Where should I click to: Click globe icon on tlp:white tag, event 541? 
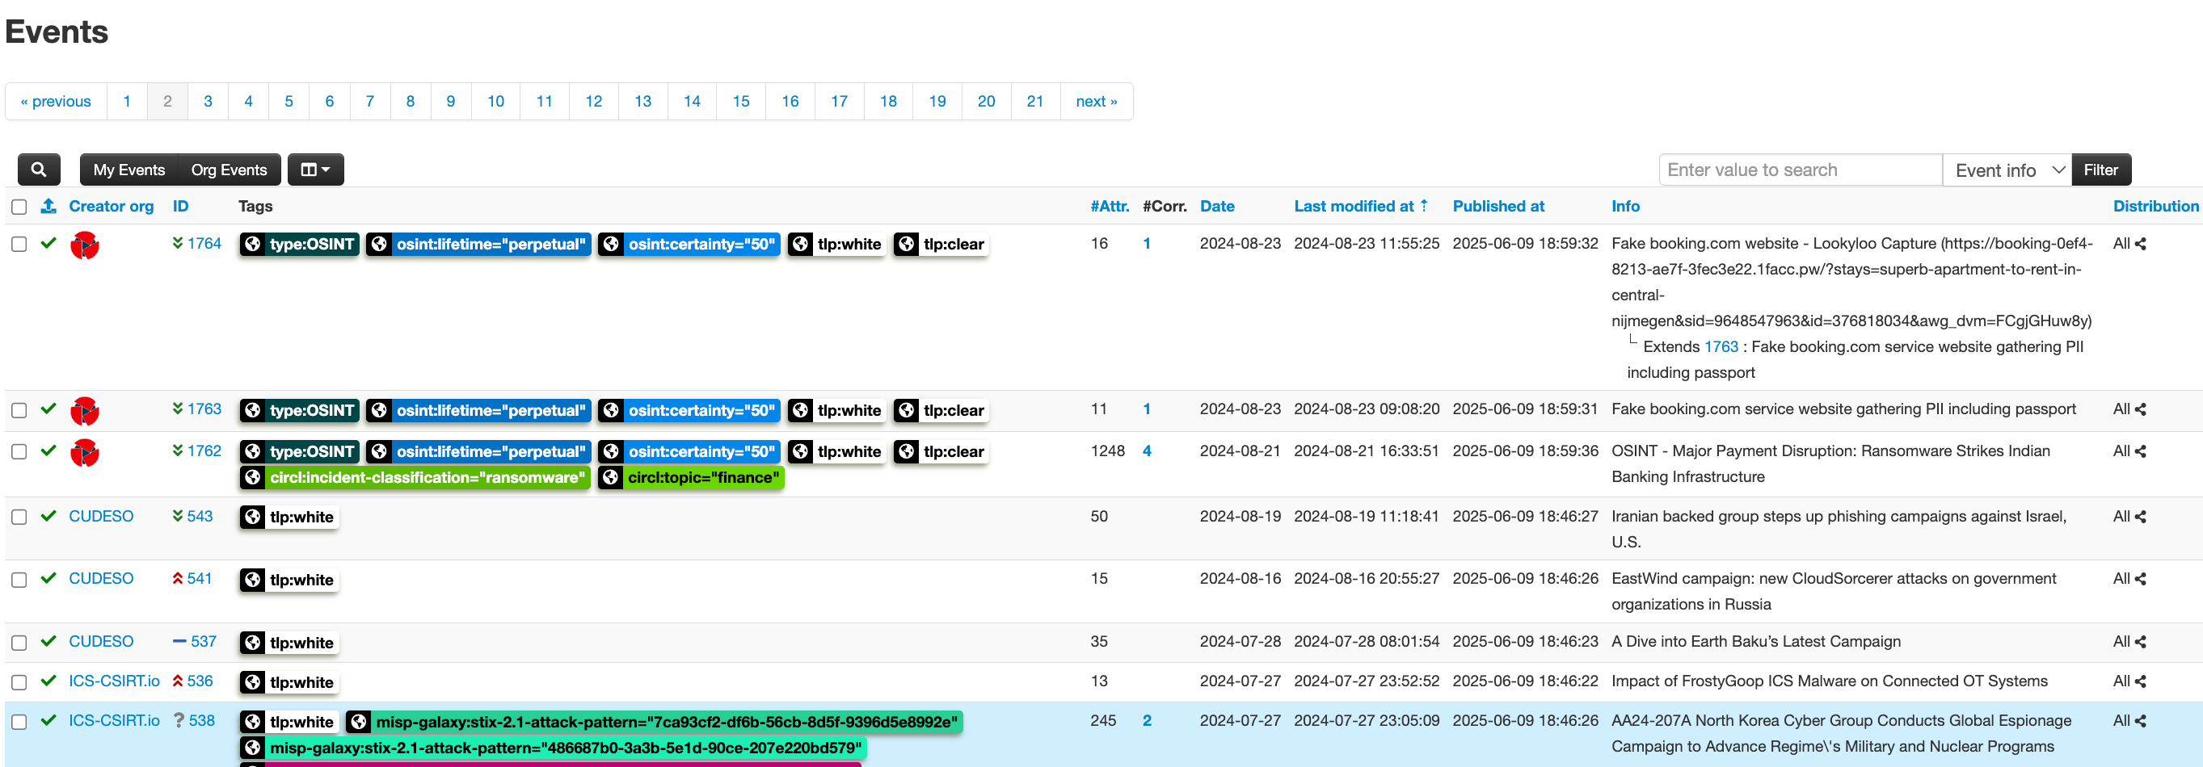252,580
